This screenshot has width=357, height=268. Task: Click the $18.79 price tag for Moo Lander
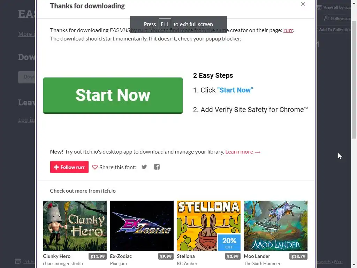point(298,256)
